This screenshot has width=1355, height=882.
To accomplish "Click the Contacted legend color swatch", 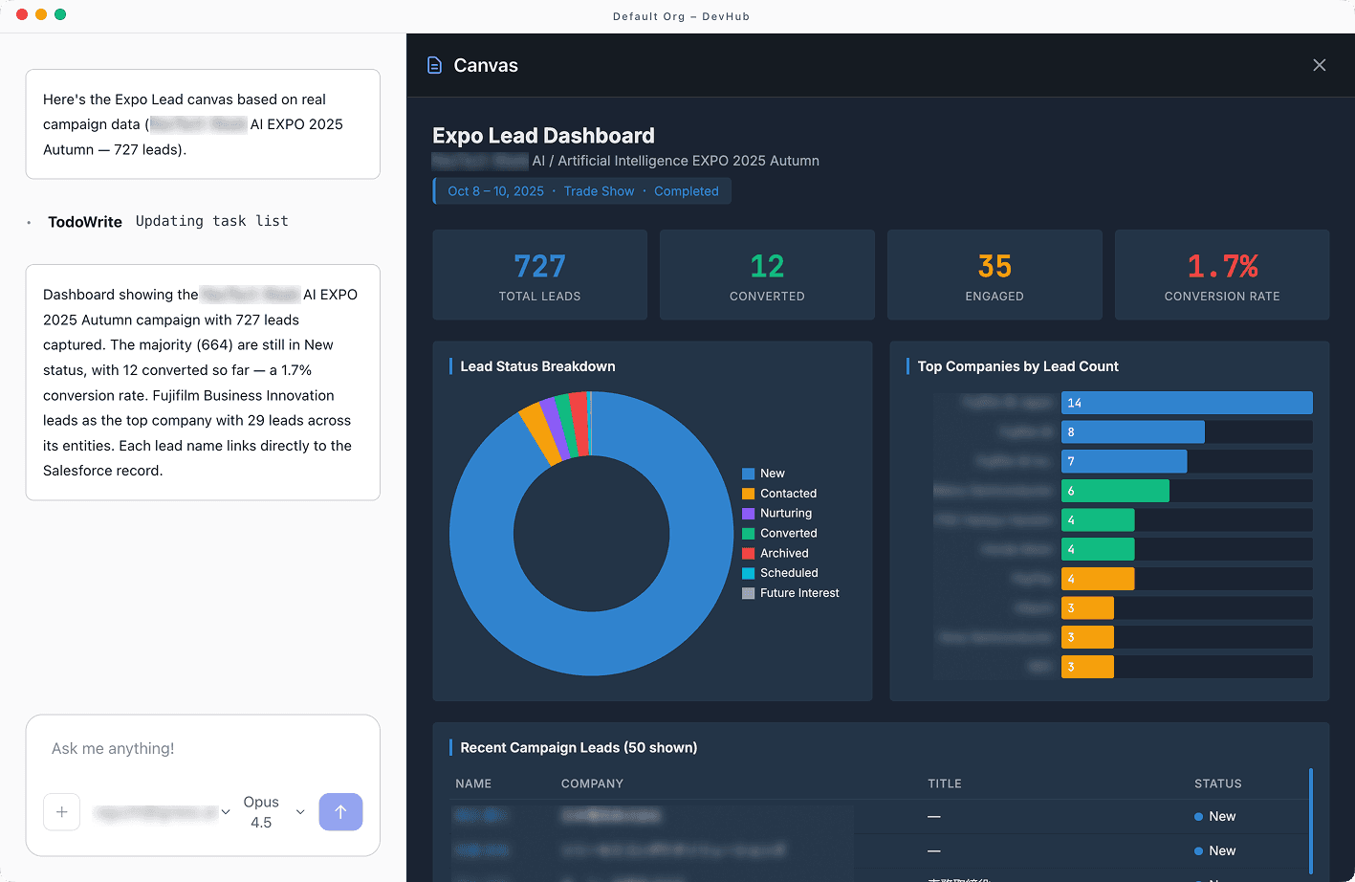I will point(749,494).
